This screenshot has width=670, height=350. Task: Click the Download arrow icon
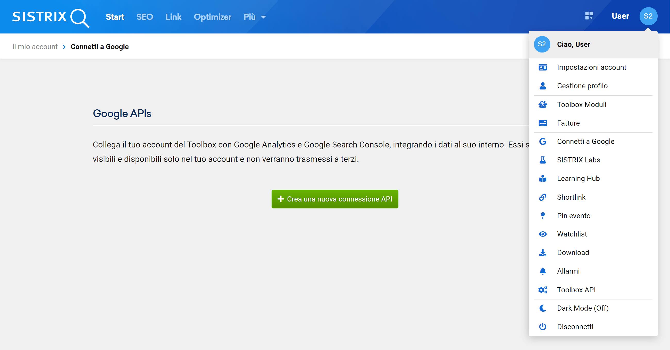[542, 252]
